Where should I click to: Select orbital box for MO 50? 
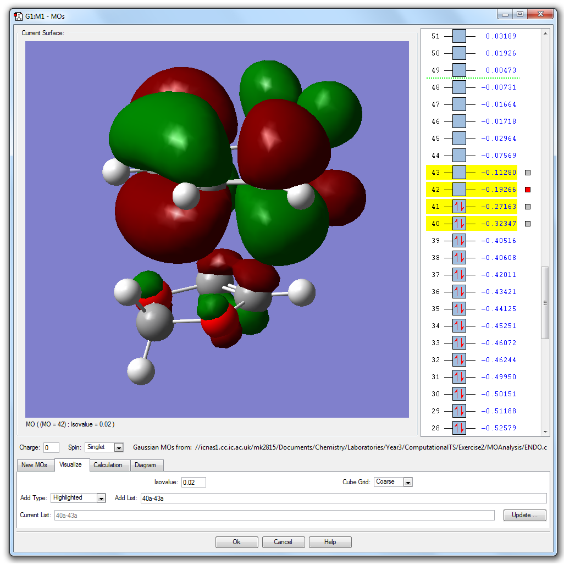point(459,53)
